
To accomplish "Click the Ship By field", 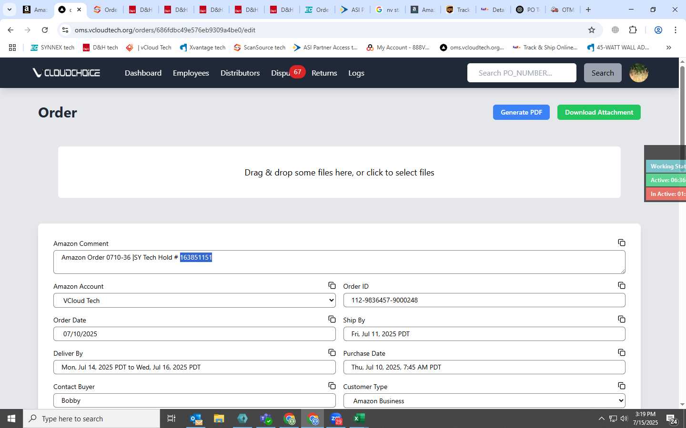I will pos(484,334).
